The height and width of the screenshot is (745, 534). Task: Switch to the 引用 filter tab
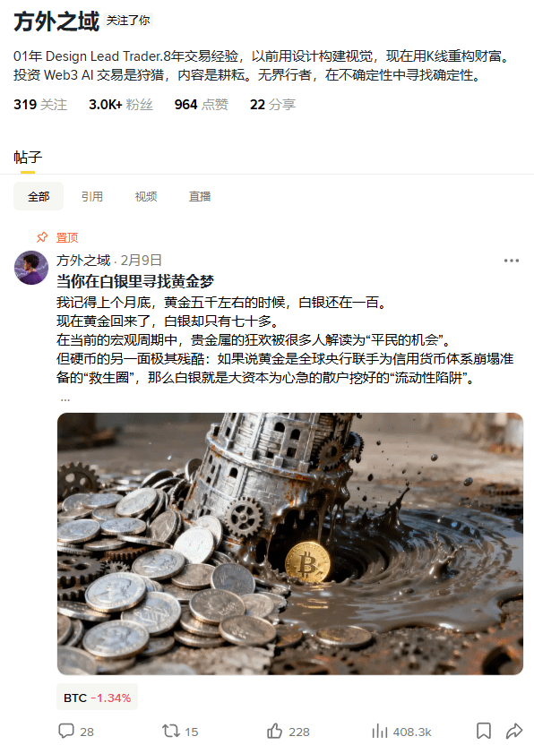91,196
